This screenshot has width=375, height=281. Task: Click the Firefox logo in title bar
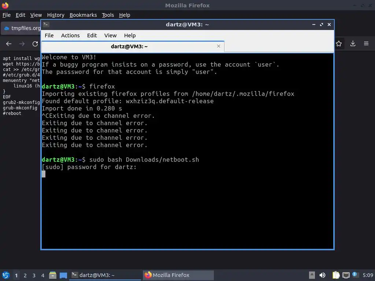click(5, 5)
